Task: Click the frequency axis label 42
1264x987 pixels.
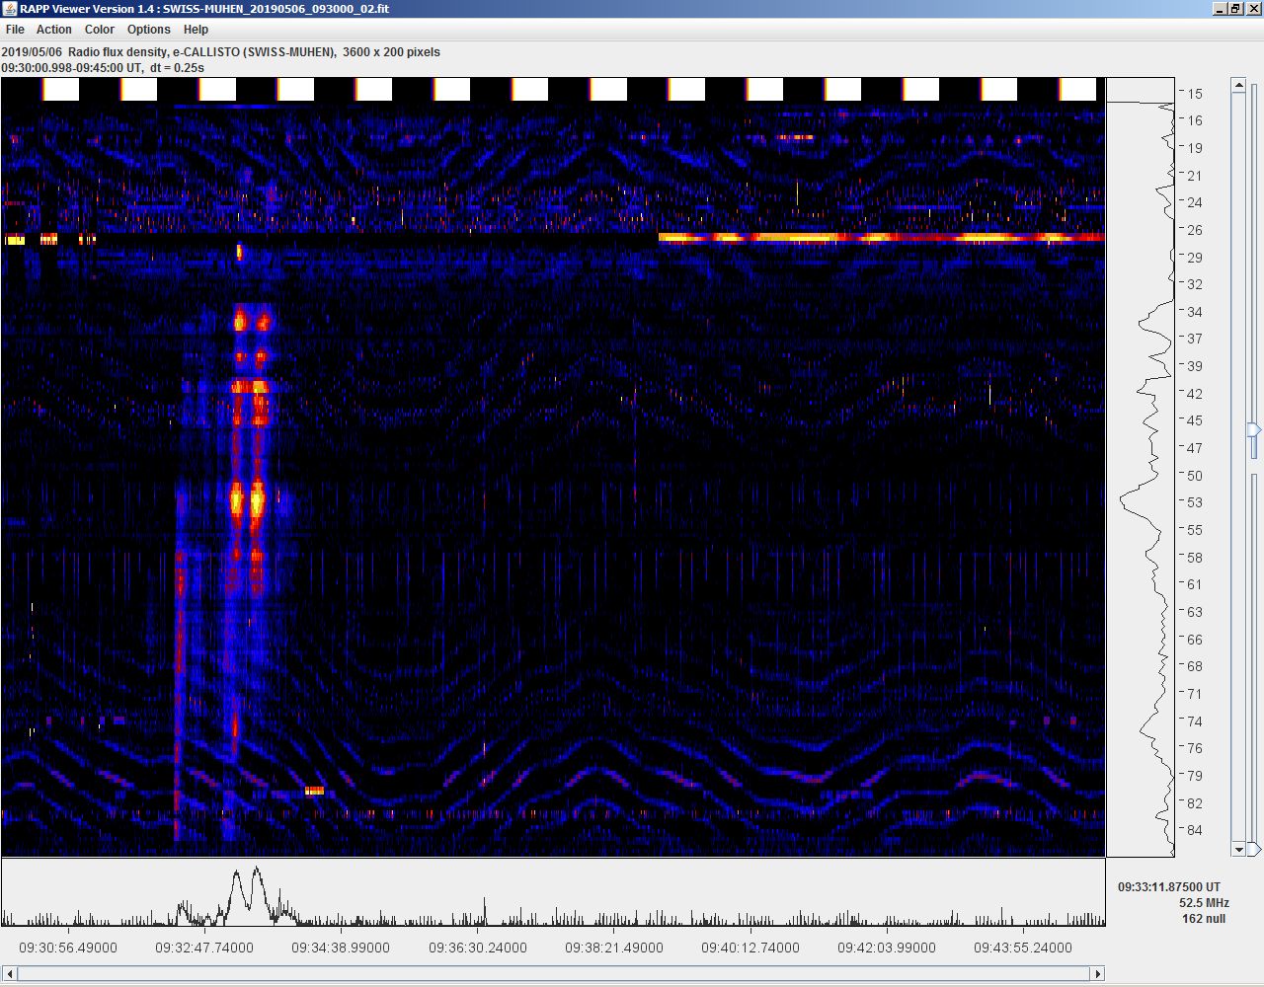Action: coord(1195,394)
